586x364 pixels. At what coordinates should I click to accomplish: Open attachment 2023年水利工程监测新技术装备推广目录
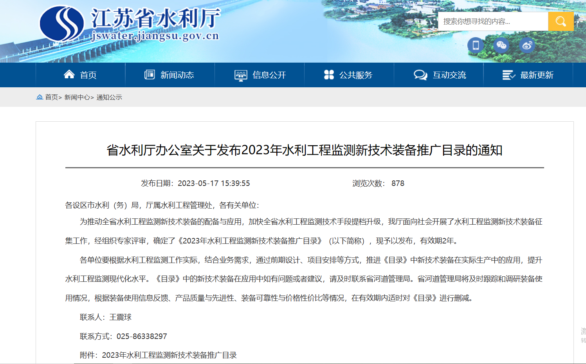169,355
